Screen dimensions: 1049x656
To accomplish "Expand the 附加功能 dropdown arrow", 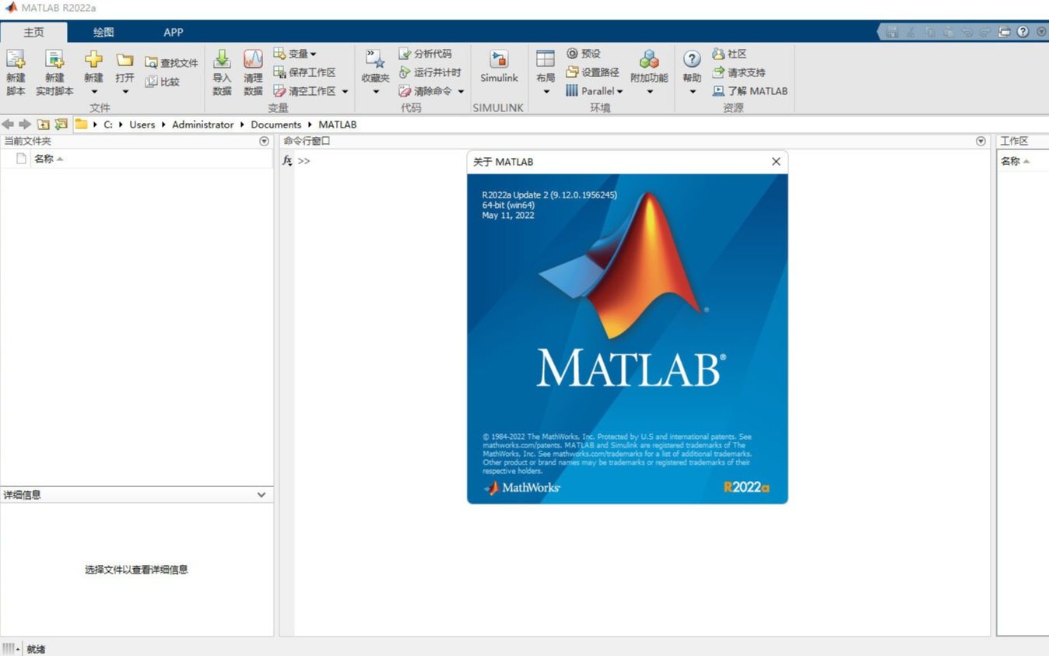I will click(x=649, y=92).
